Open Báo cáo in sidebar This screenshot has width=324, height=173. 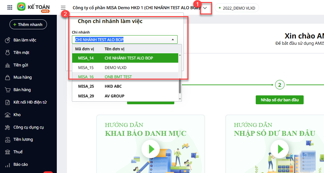click(20, 164)
